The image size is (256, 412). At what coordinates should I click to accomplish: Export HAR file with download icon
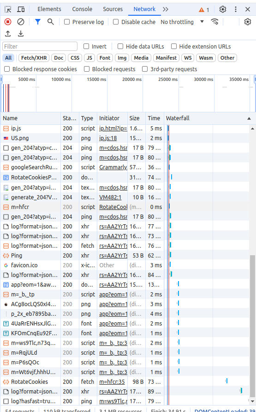21,34
